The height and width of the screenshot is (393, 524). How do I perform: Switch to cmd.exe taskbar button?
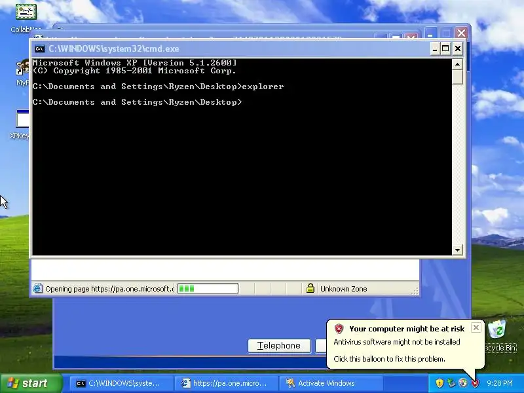pos(121,383)
